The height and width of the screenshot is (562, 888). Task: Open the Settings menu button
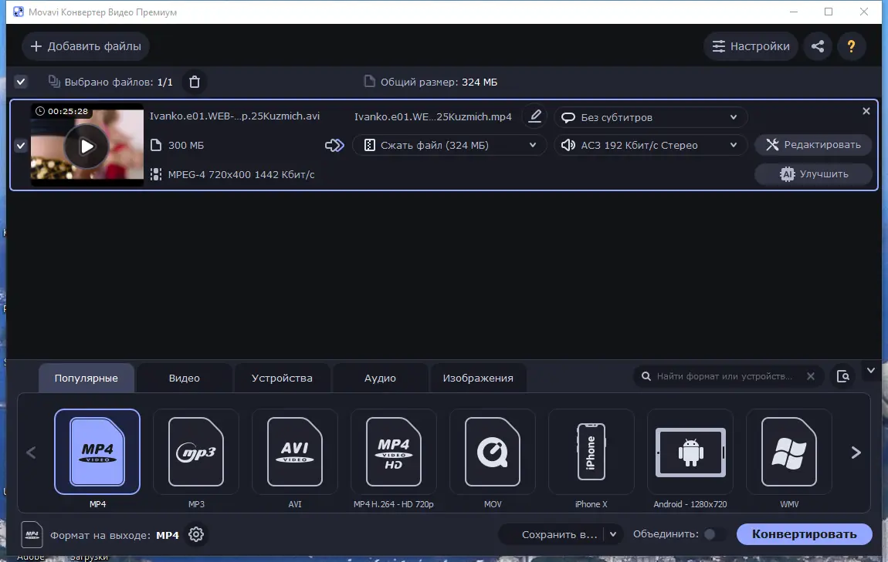click(x=751, y=46)
